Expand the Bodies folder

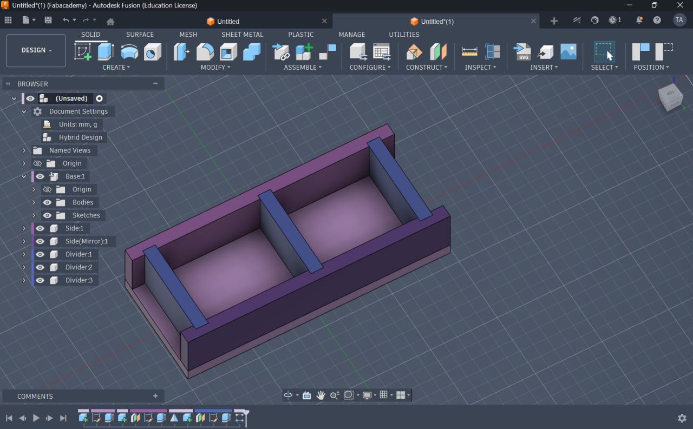(34, 202)
